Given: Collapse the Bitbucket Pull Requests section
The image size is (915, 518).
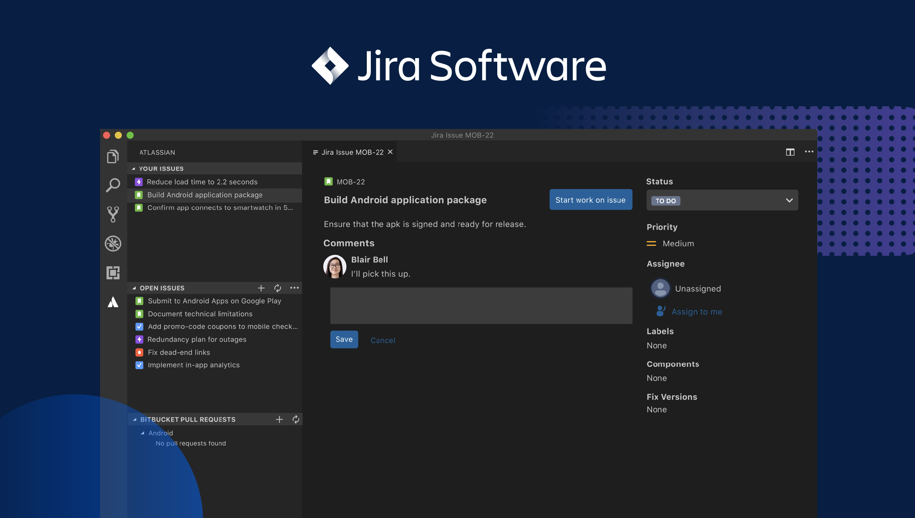Looking at the screenshot, I should tap(134, 419).
